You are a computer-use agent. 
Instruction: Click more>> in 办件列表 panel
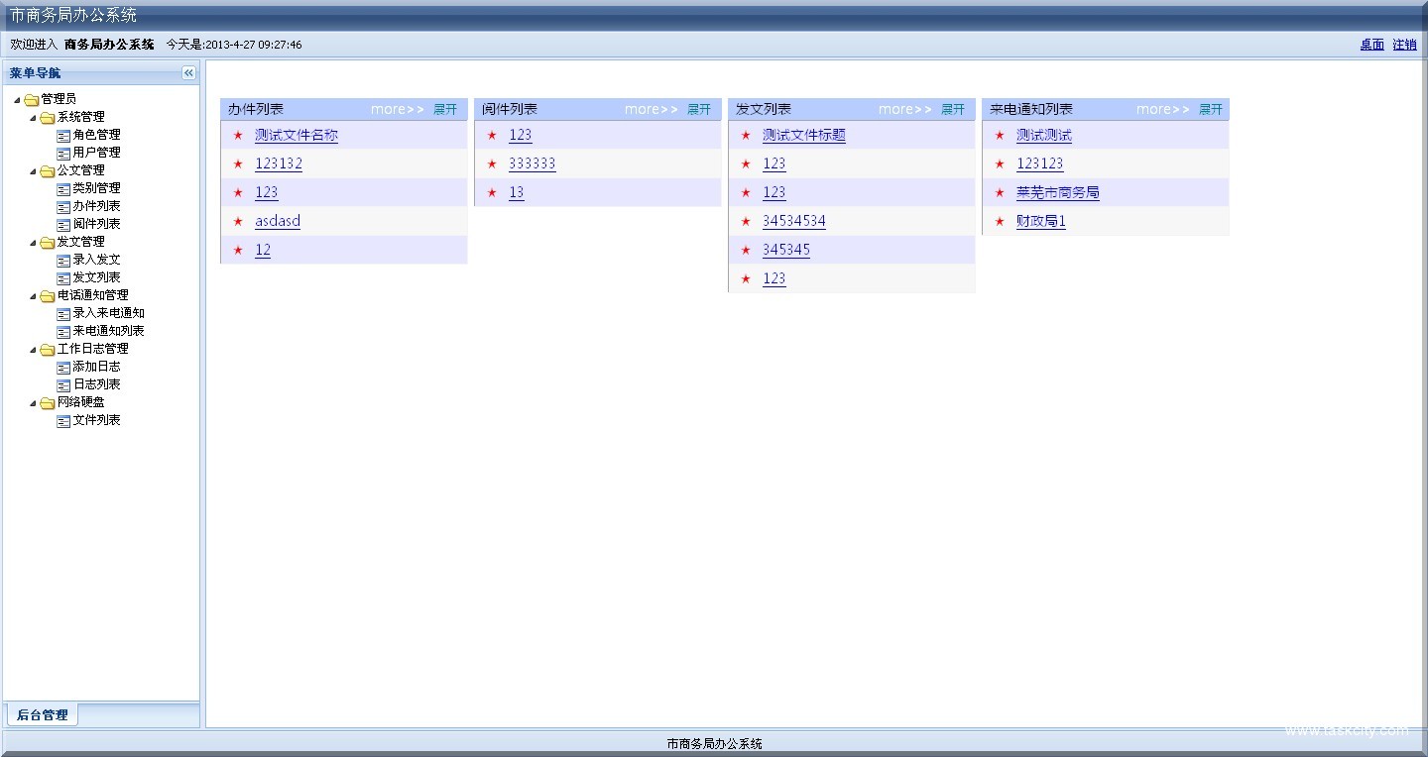click(398, 109)
